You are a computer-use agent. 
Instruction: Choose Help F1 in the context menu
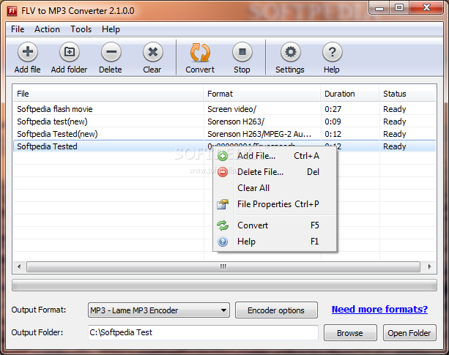(x=275, y=242)
